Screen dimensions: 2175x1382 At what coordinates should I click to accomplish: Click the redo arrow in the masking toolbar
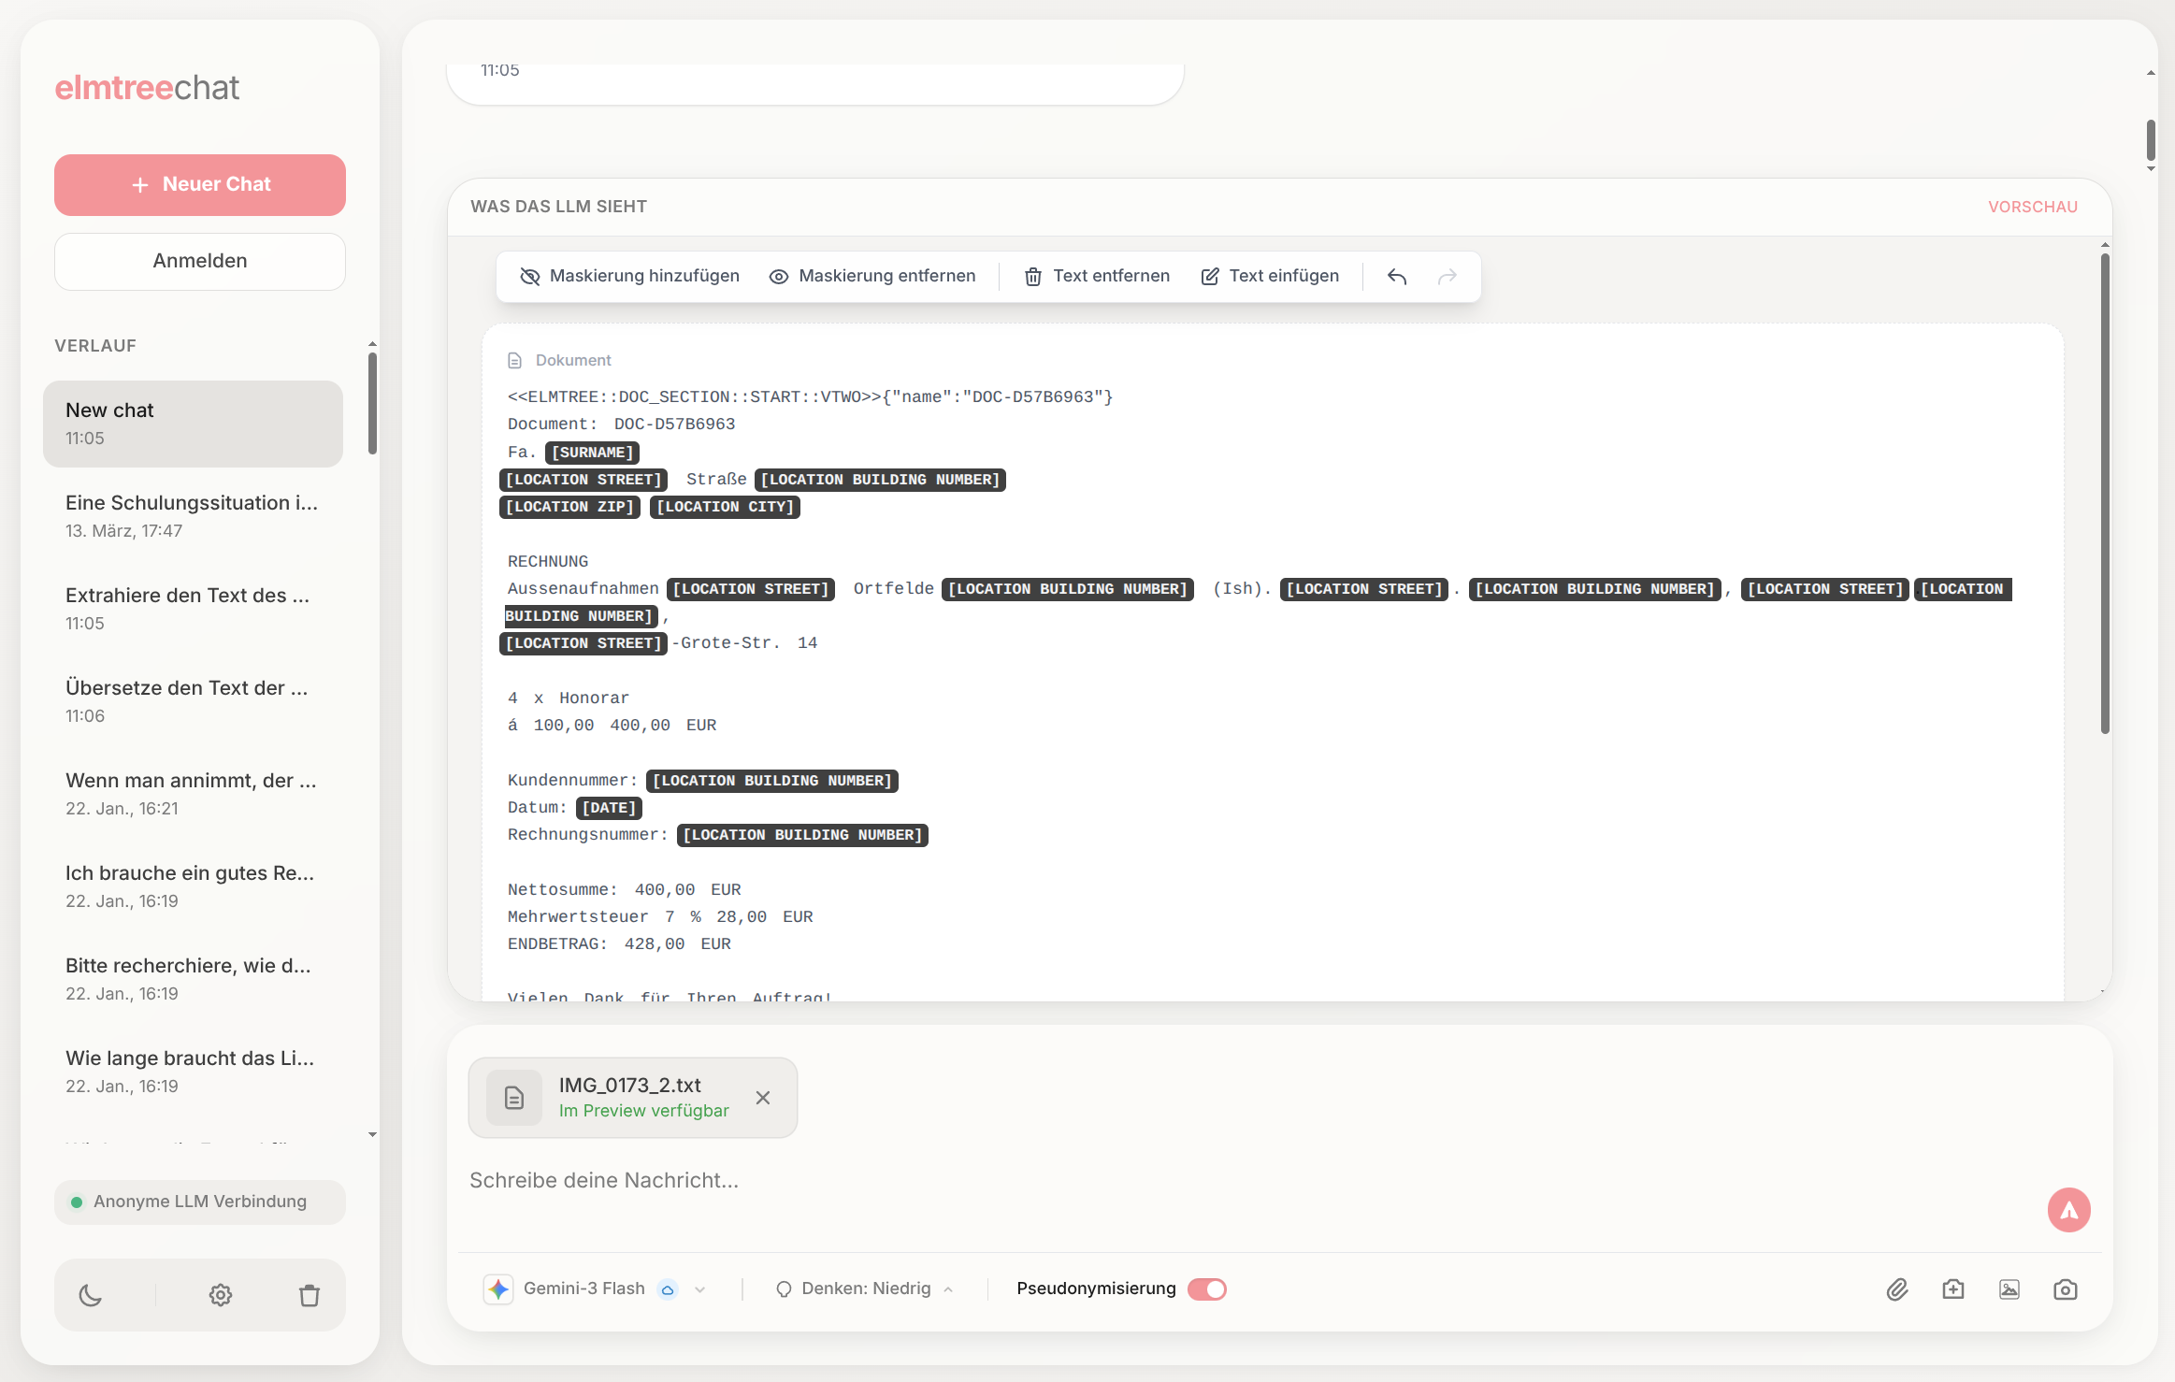tap(1446, 276)
